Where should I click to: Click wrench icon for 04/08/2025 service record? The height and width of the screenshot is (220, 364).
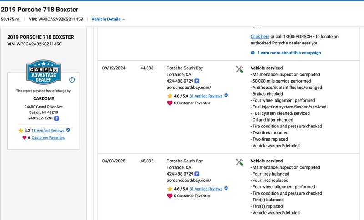coord(239,162)
